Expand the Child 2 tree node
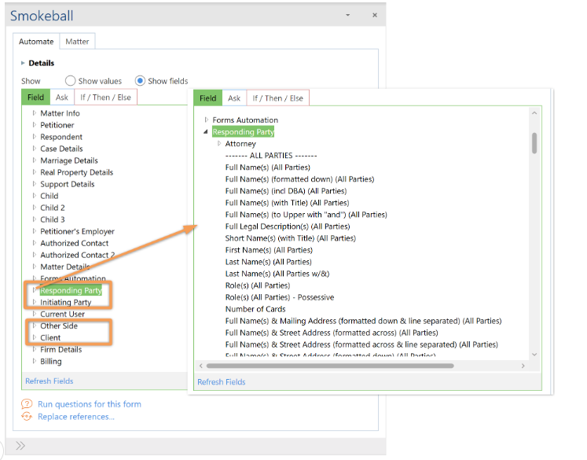This screenshot has height=460, width=587. tap(34, 207)
